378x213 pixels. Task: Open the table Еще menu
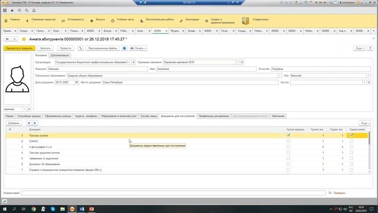click(x=365, y=123)
